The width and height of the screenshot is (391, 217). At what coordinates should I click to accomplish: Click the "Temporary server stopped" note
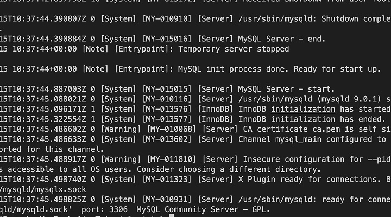coord(234,49)
